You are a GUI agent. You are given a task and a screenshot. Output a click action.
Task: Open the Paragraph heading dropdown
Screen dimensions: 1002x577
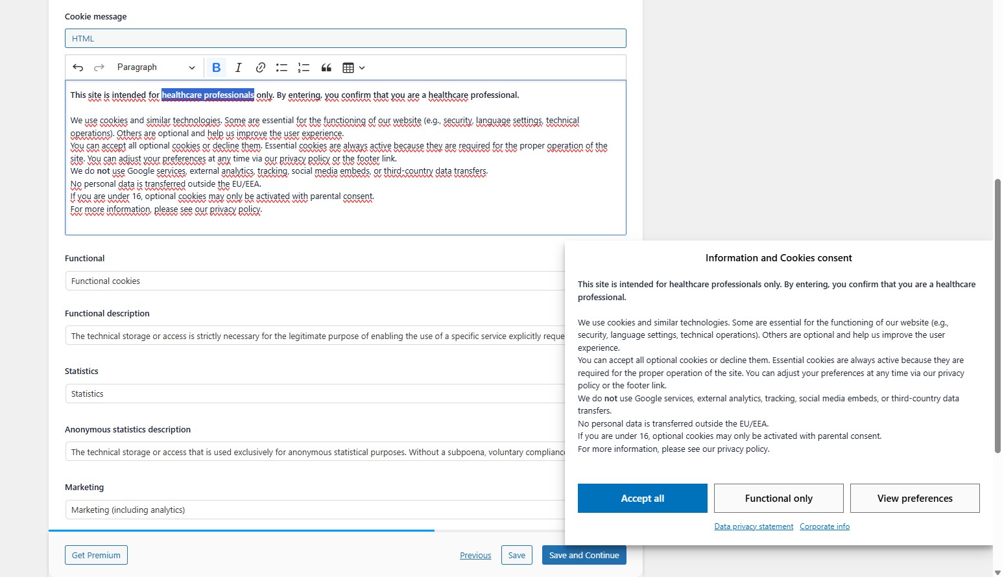[156, 67]
